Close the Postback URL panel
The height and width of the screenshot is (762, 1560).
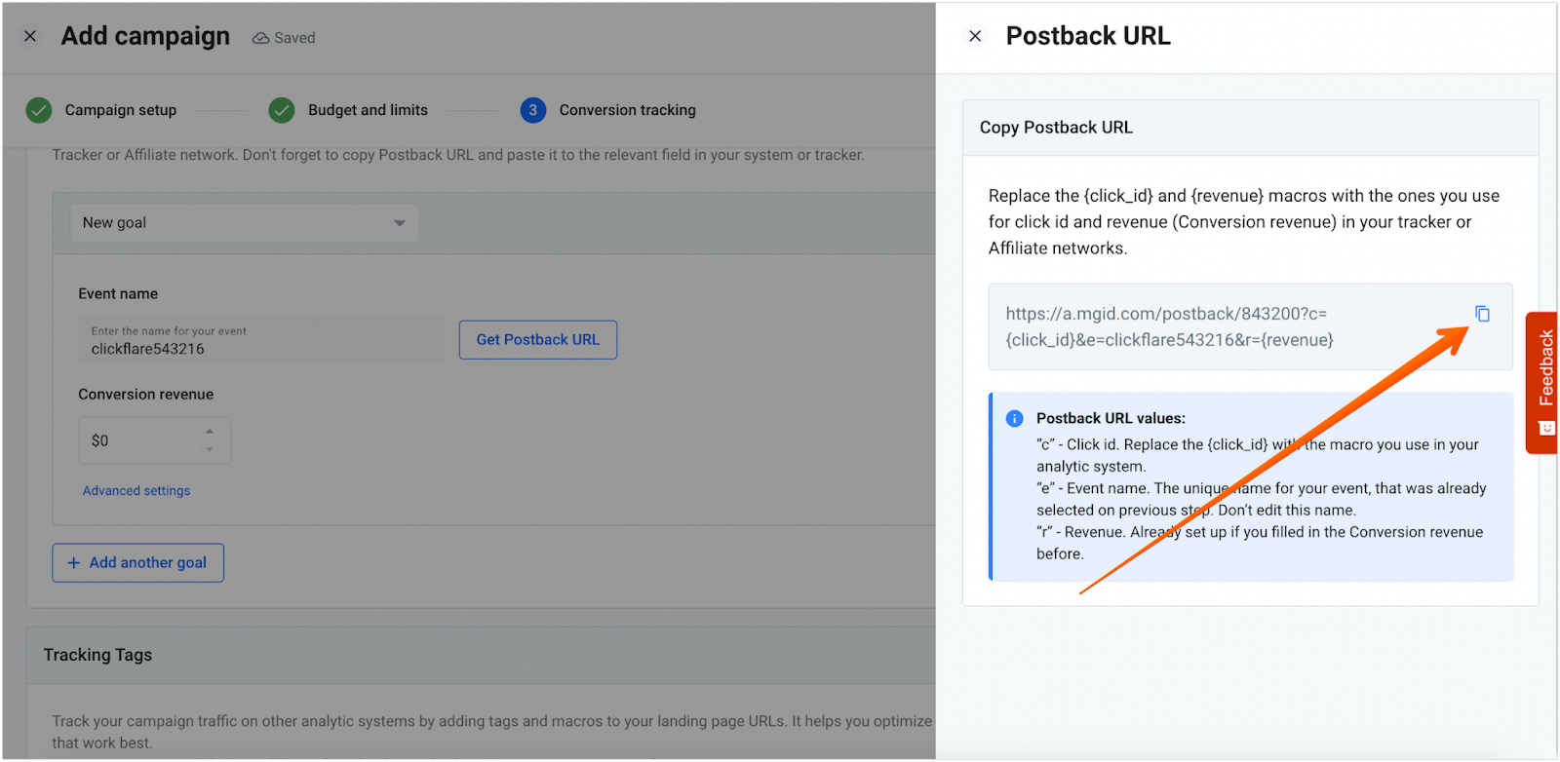click(975, 36)
